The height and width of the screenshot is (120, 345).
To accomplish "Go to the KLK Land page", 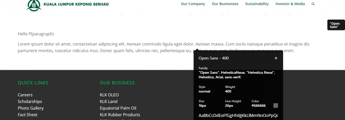I will (x=109, y=102).
